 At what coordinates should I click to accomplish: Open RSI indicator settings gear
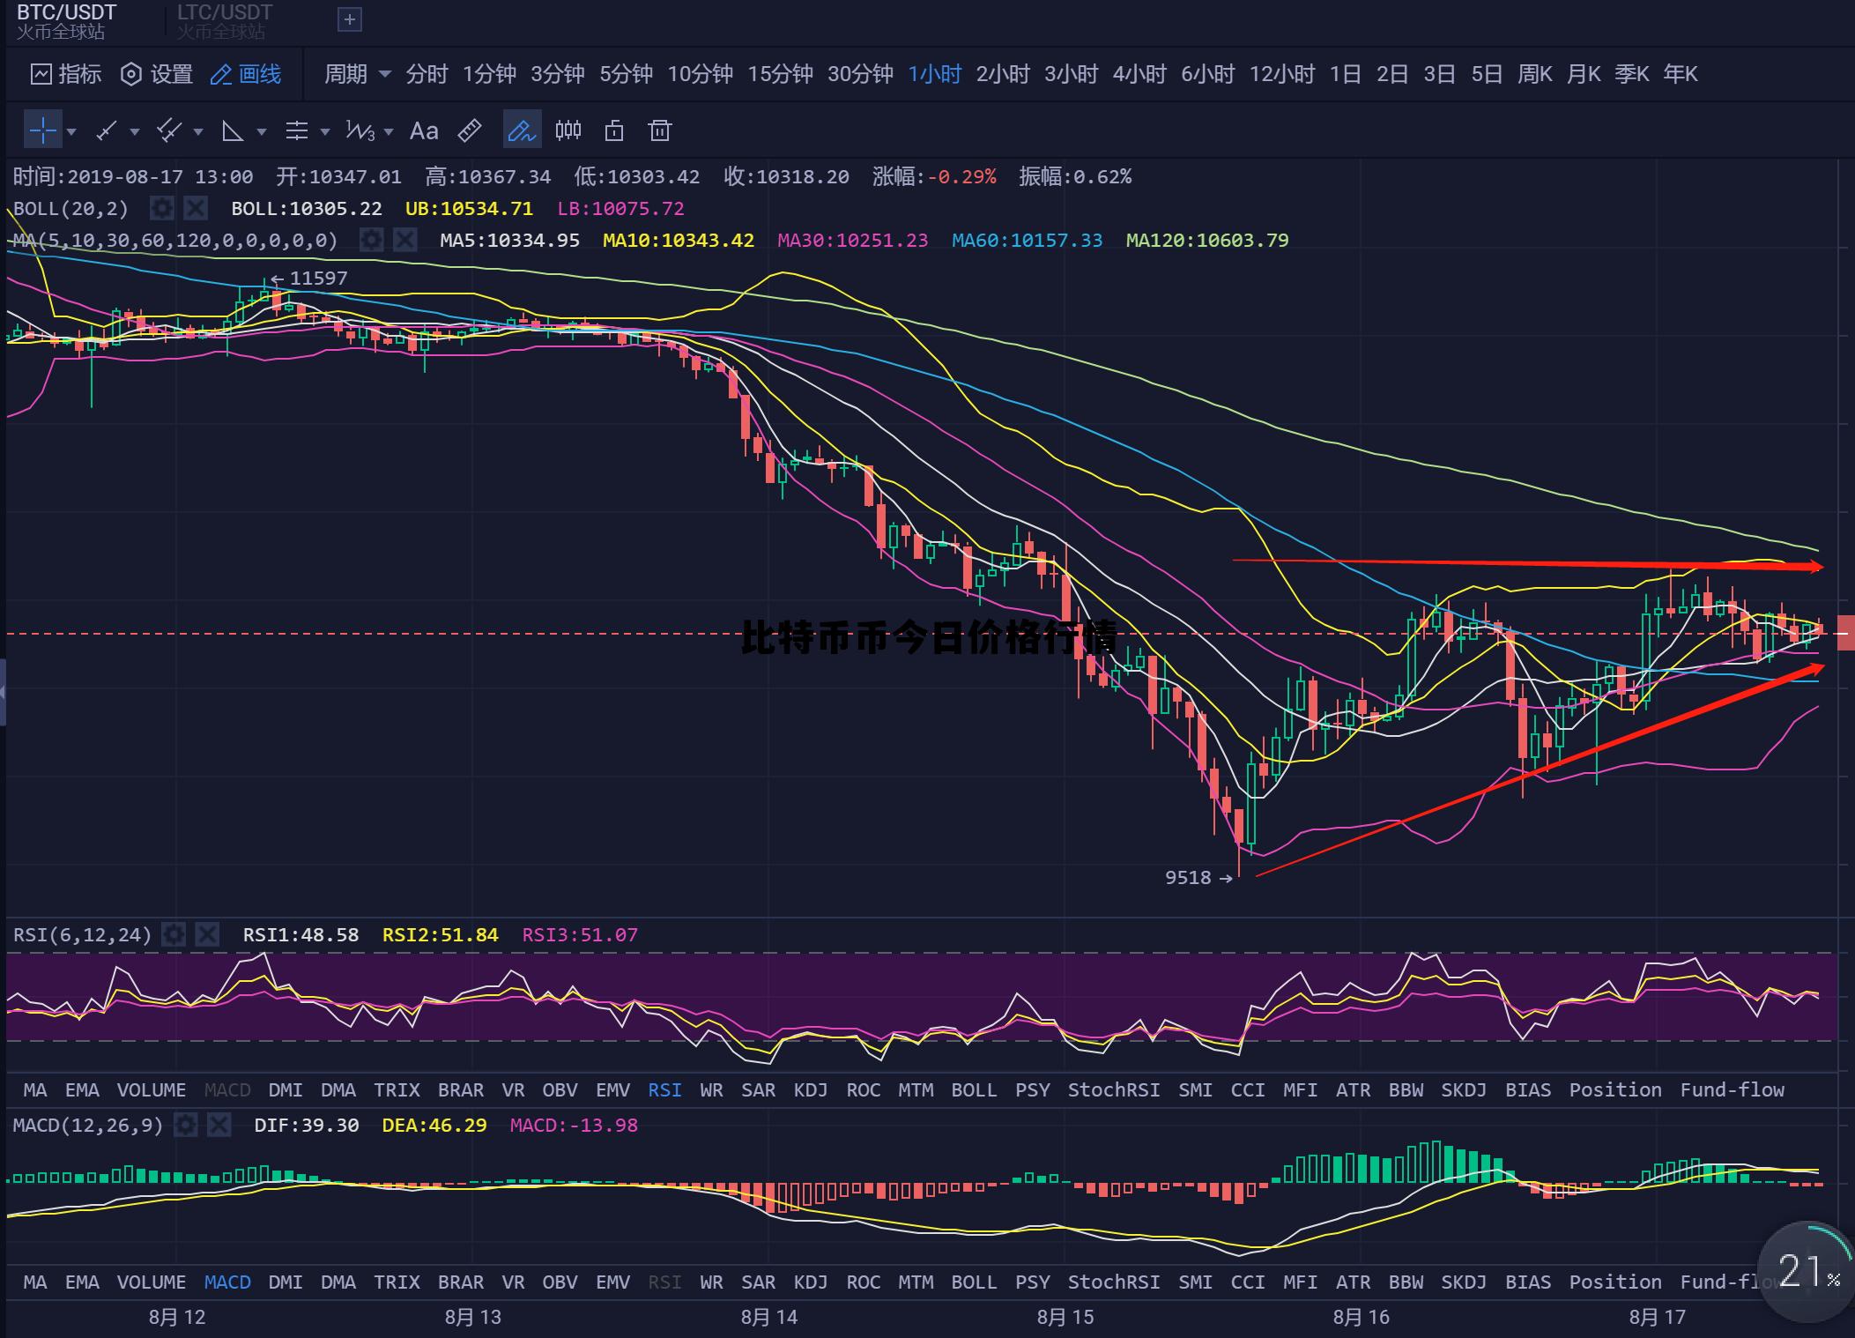174,934
